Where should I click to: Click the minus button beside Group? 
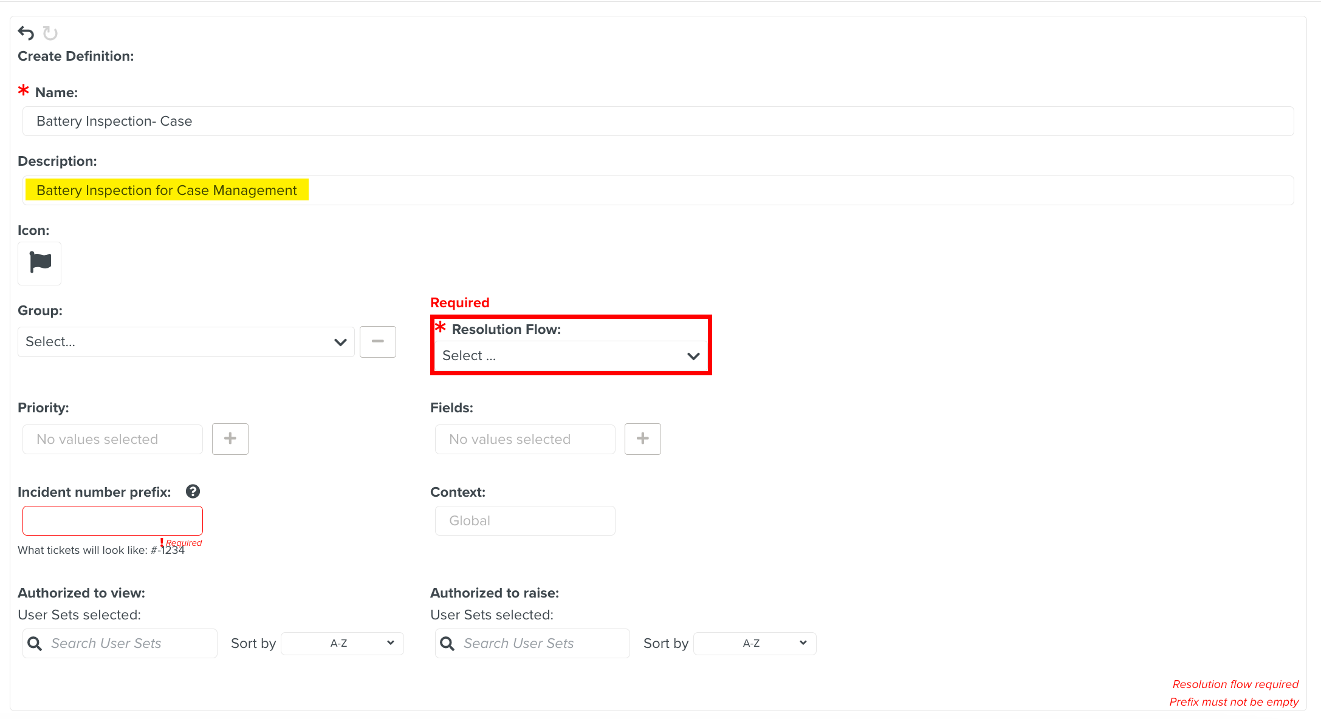click(x=377, y=341)
